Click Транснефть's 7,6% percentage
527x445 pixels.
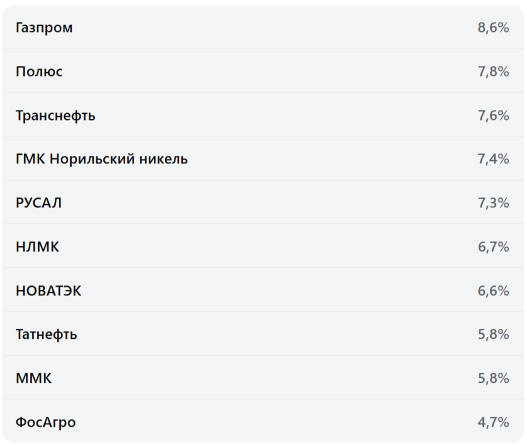tap(493, 116)
